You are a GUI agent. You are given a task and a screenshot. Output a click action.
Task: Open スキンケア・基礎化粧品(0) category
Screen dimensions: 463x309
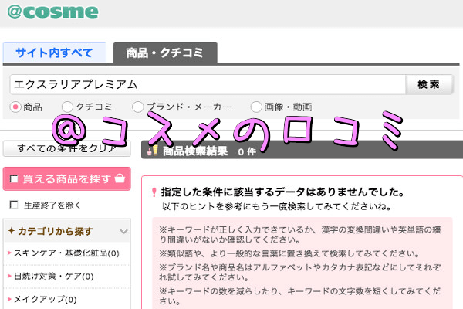pos(66,253)
